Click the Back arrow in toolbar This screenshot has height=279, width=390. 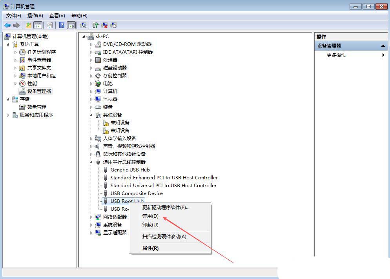pos(7,25)
